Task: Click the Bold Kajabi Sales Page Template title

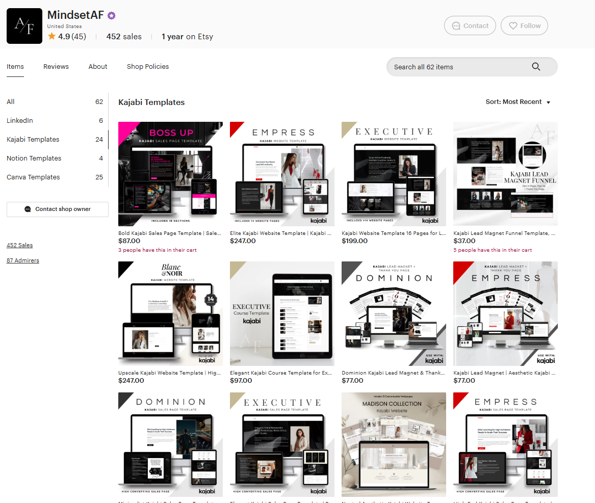Action: coord(170,233)
